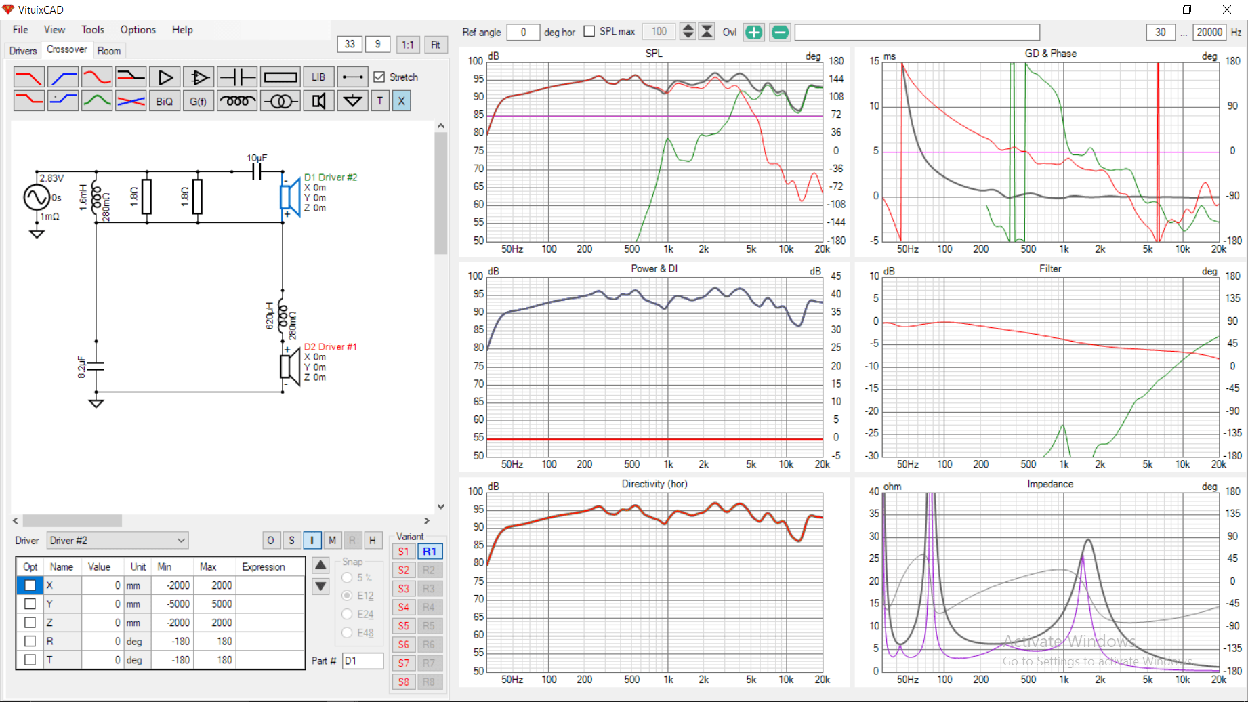This screenshot has width=1248, height=702.
Task: Enable the SPL max checkbox
Action: pos(589,31)
